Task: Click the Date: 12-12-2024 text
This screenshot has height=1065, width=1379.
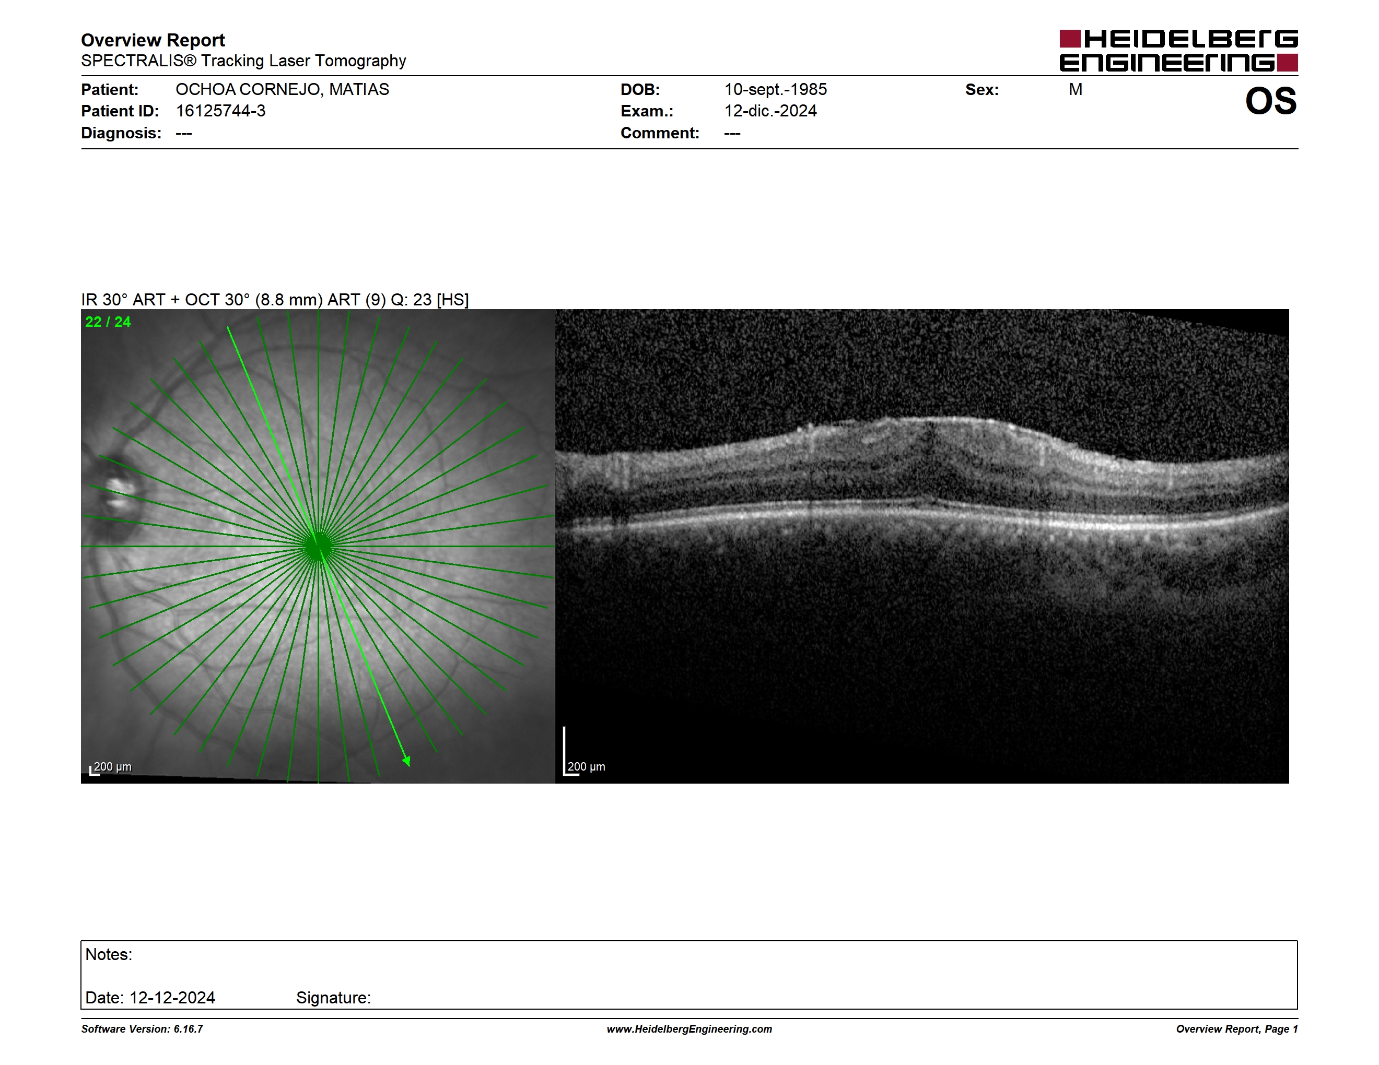Action: click(150, 998)
